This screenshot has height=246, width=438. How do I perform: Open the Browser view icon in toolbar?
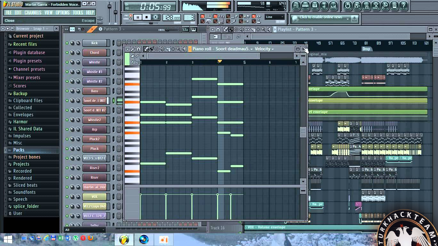[x=324, y=6]
